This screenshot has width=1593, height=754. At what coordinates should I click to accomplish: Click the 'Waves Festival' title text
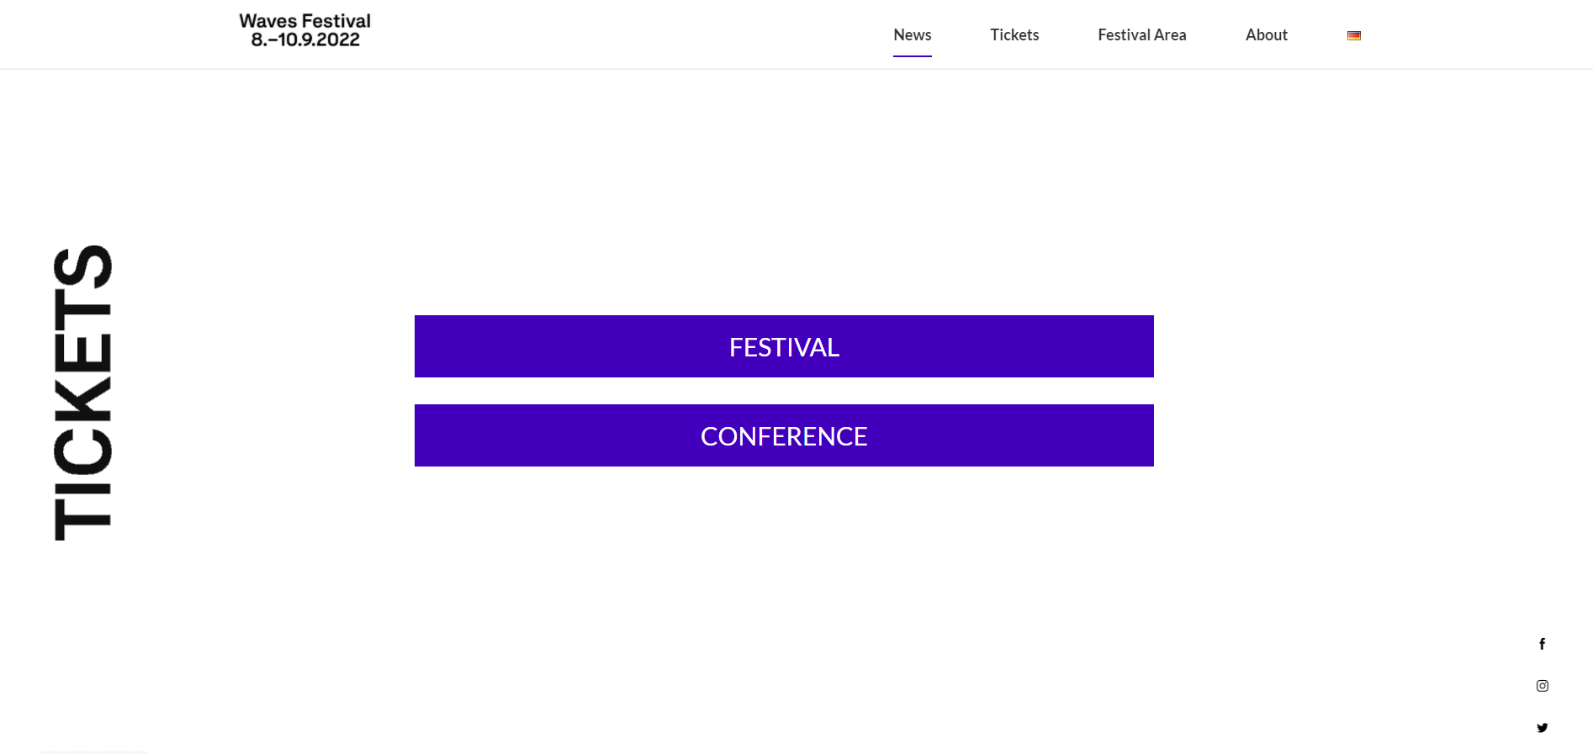(x=304, y=21)
